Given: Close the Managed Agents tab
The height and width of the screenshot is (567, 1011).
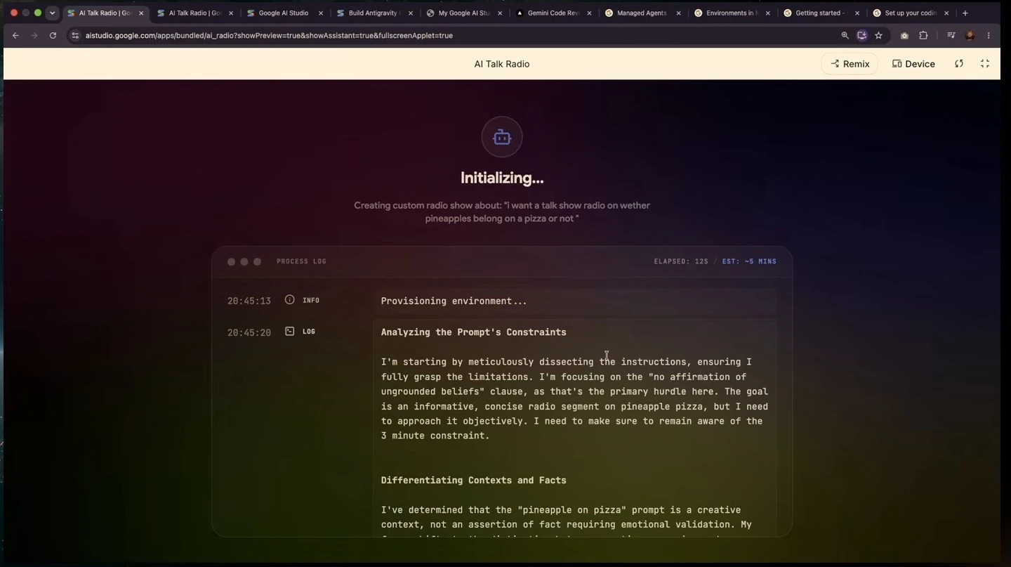Looking at the screenshot, I should [x=678, y=13].
